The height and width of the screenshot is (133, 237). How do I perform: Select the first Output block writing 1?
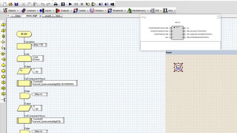[24, 71]
